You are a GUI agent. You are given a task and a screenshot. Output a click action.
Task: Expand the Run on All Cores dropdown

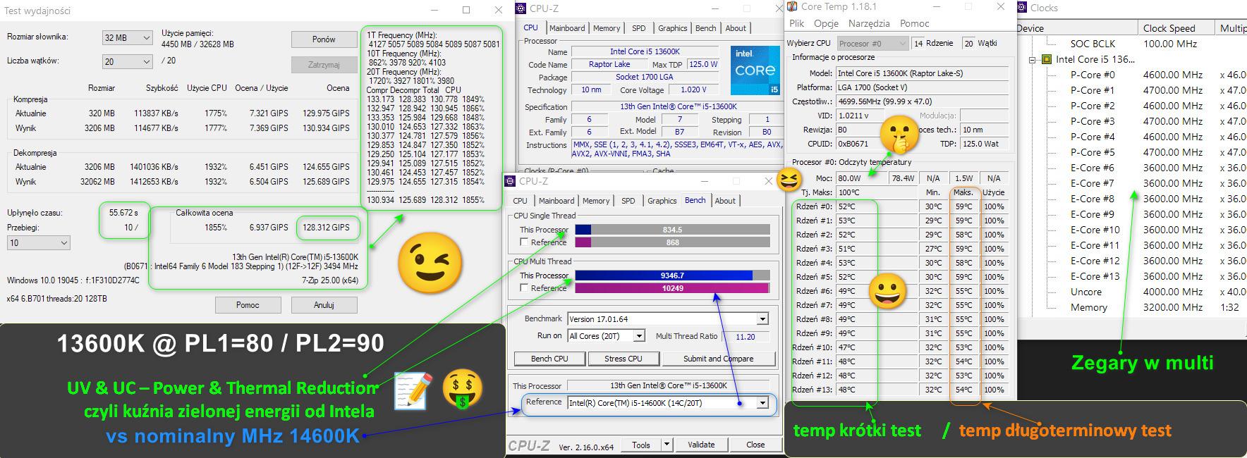[639, 336]
